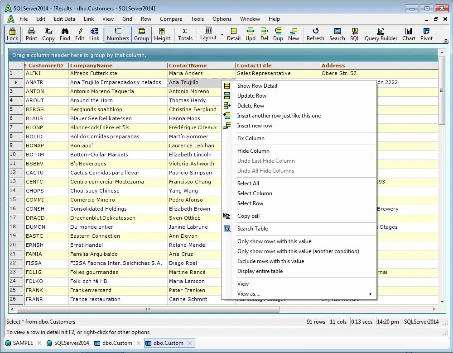The height and width of the screenshot is (353, 453).
Task: Open the File menu
Action: (x=24, y=19)
